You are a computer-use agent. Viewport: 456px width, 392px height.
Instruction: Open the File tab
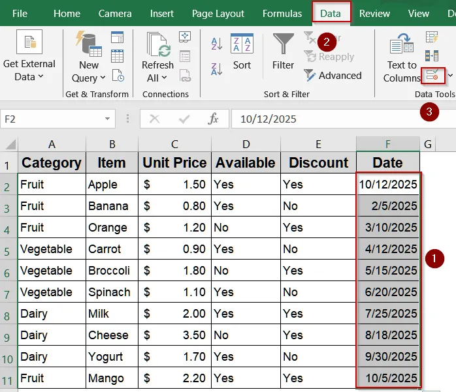pyautogui.click(x=20, y=13)
